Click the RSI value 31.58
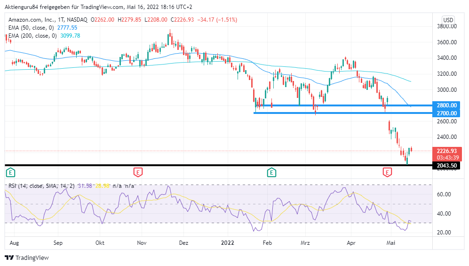The height and width of the screenshot is (266, 469). [85, 186]
